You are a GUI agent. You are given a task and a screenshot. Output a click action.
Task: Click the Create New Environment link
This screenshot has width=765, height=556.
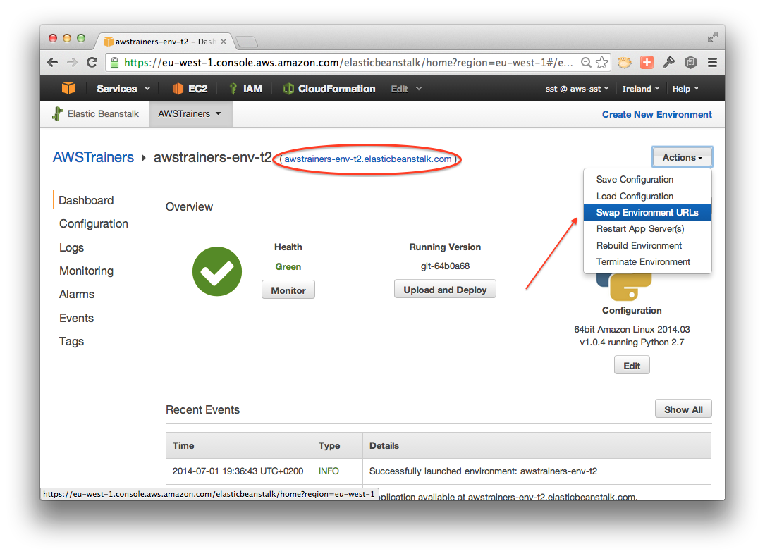click(x=656, y=115)
